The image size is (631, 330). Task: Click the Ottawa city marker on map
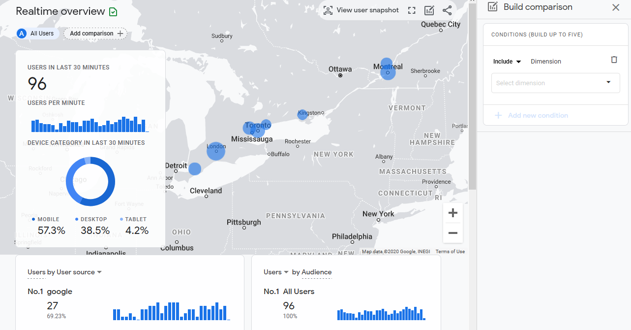(340, 75)
